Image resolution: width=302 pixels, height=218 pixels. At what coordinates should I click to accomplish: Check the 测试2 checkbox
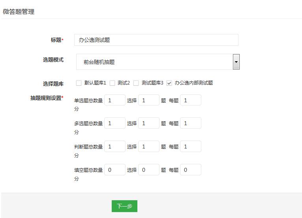pyautogui.click(x=112, y=83)
